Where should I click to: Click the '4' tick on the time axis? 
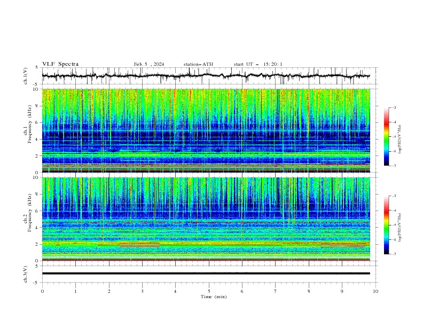(x=175, y=291)
